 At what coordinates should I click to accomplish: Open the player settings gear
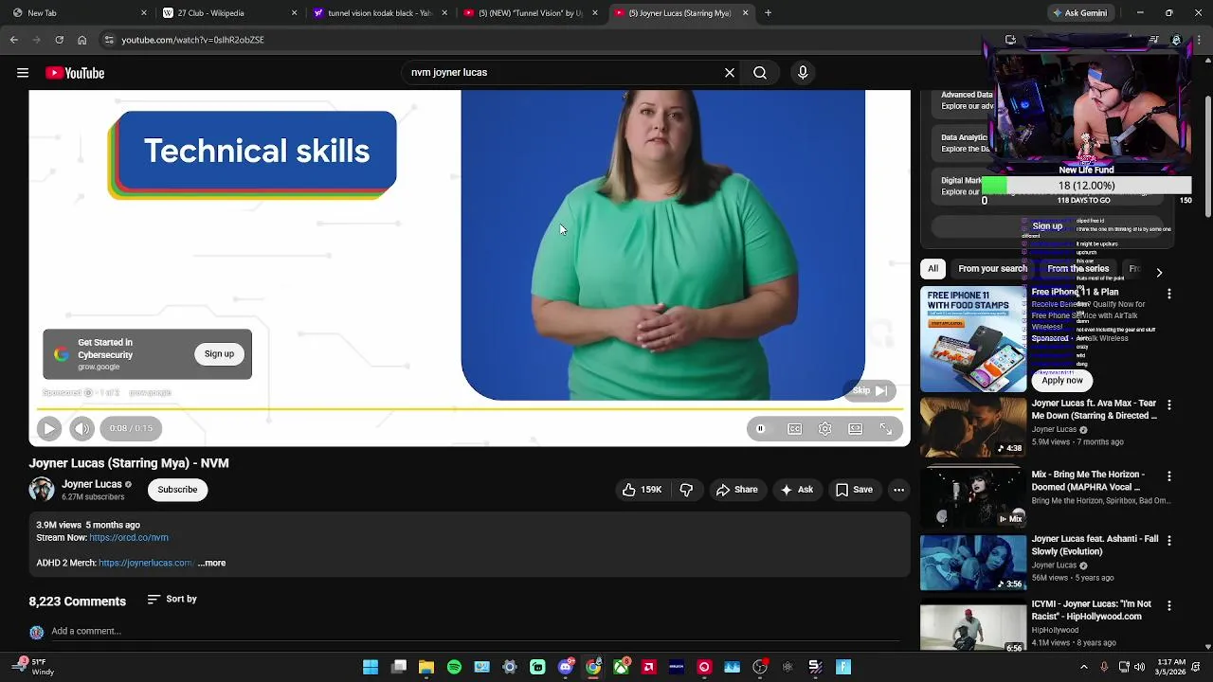825,429
